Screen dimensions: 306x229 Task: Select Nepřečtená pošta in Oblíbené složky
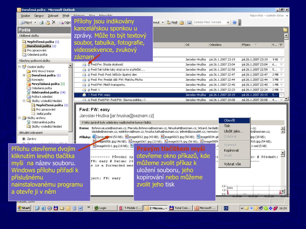coord(40,42)
